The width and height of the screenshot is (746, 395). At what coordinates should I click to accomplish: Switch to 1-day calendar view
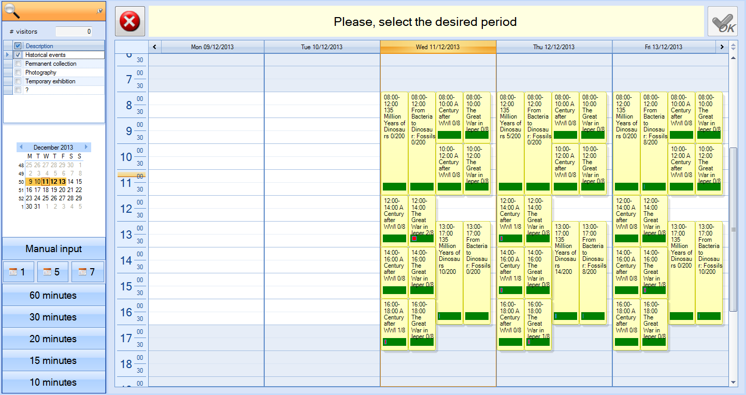click(19, 272)
